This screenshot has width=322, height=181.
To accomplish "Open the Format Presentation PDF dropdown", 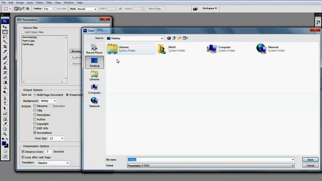I will pos(211,165).
